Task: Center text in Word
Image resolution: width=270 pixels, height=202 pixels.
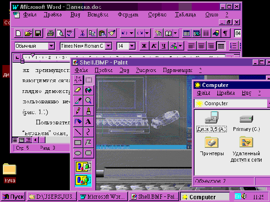Action: click(x=201, y=46)
